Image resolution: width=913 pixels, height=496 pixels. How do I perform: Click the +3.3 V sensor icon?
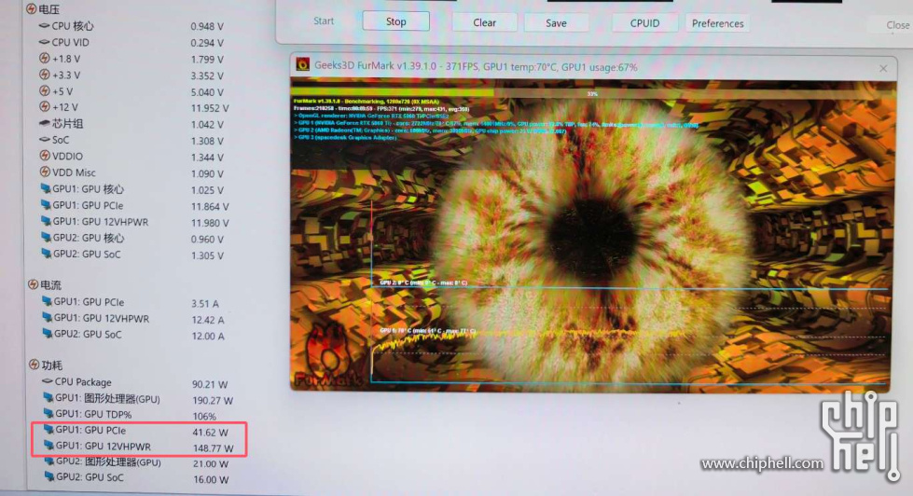(x=44, y=75)
